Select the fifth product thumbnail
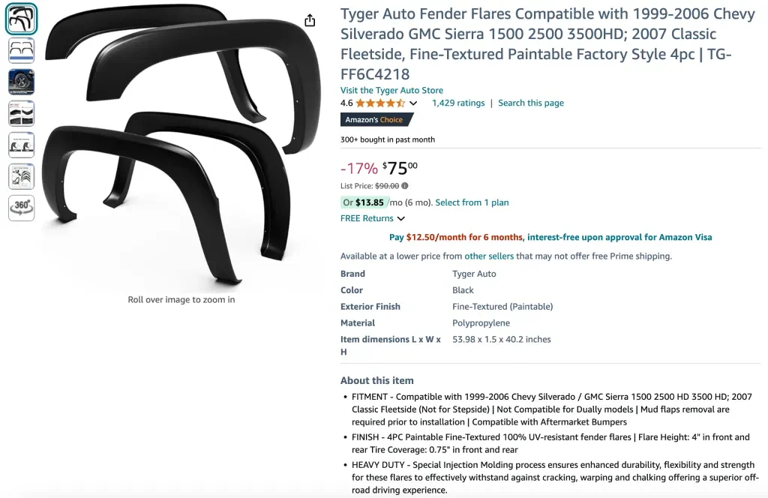 pos(22,145)
